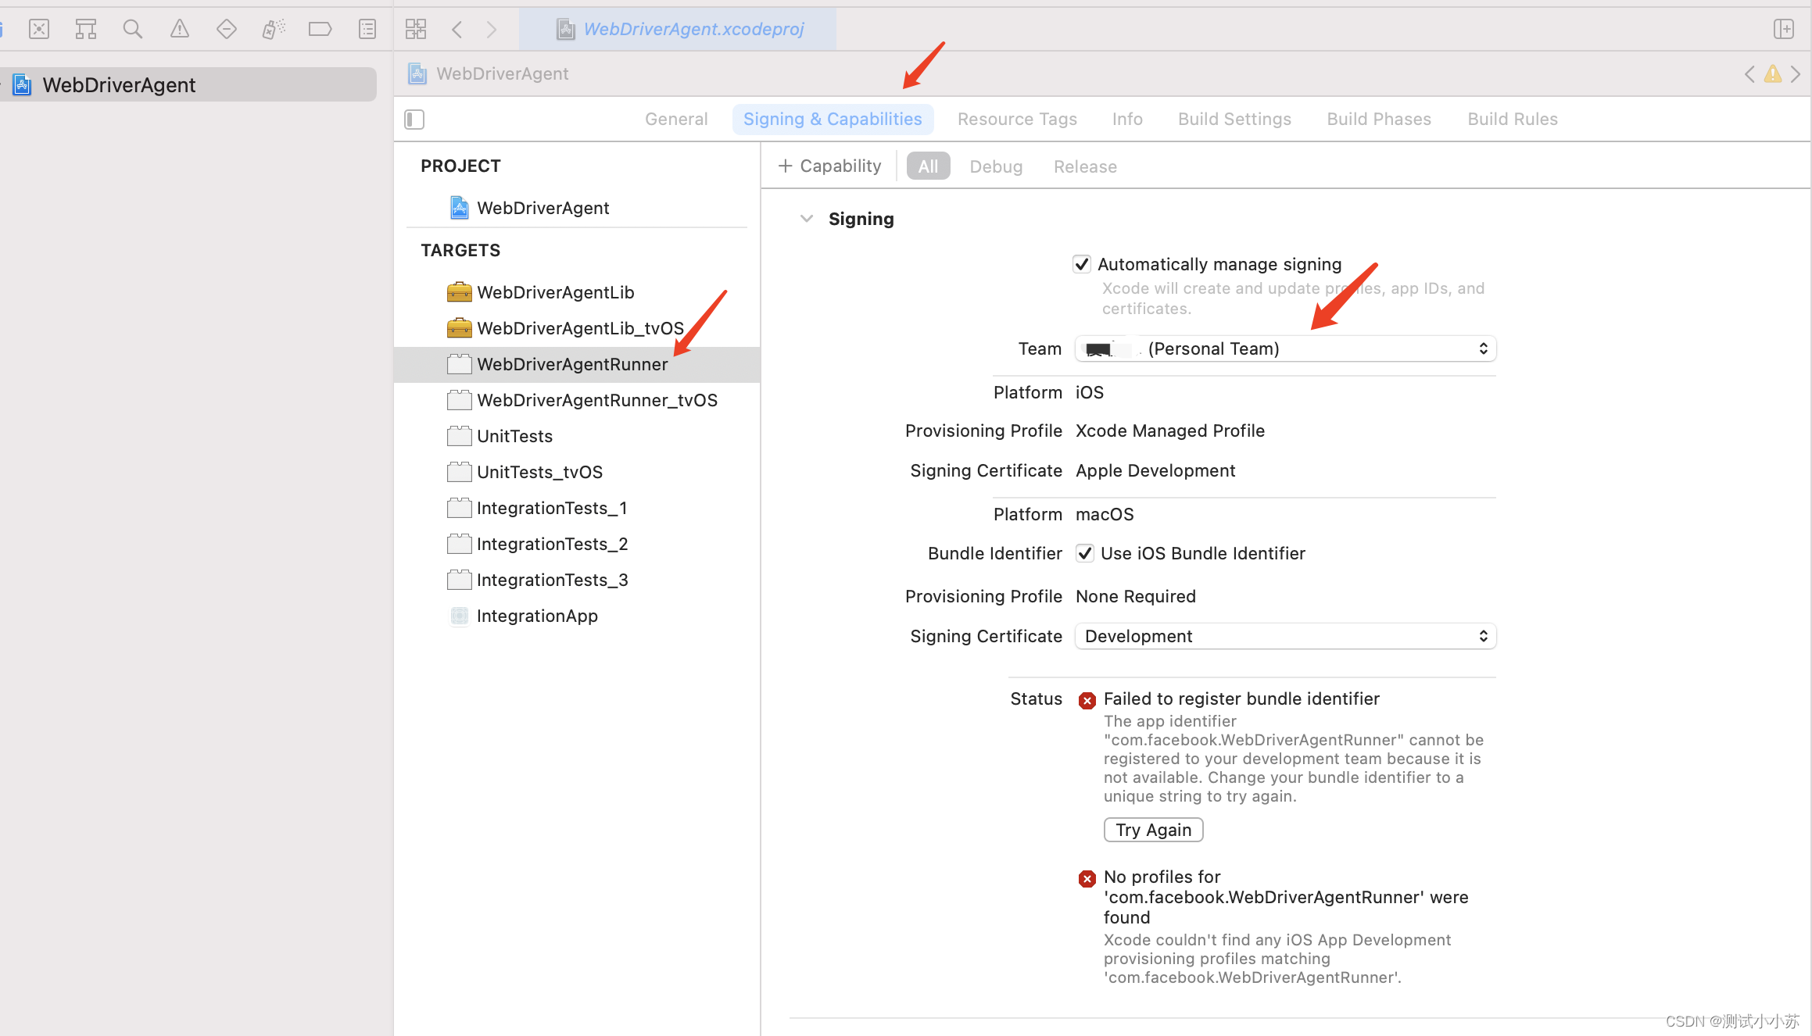Collapse the Signing section chevron
Viewport: 1812px width, 1036px height.
[x=807, y=219]
